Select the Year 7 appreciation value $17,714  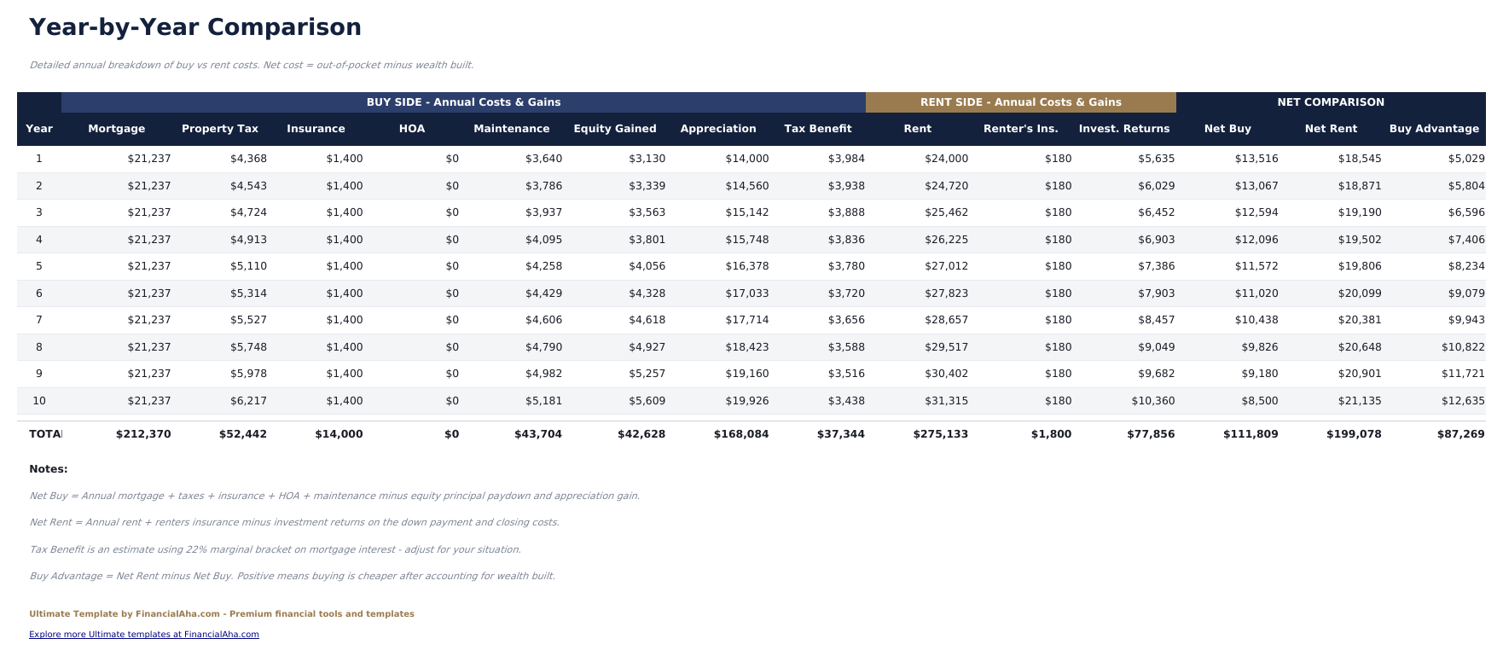(746, 320)
